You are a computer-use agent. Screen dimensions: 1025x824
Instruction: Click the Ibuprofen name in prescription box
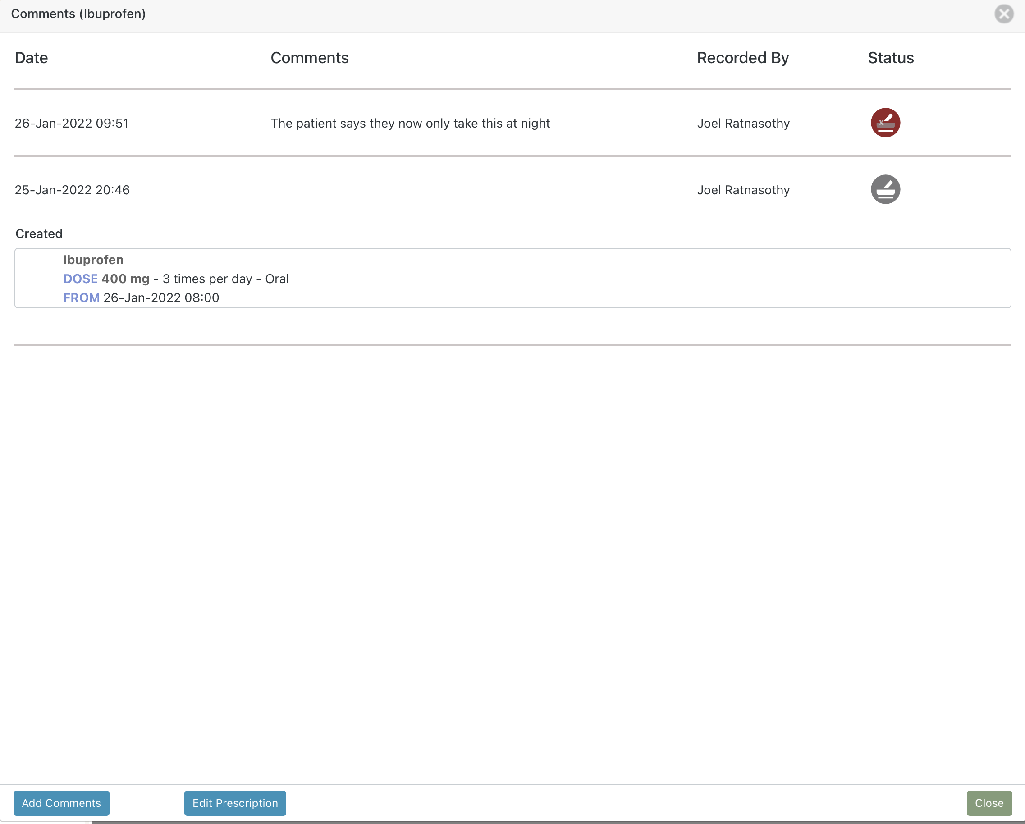pos(93,260)
